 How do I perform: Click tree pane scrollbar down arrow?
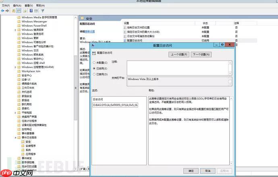(76, 169)
